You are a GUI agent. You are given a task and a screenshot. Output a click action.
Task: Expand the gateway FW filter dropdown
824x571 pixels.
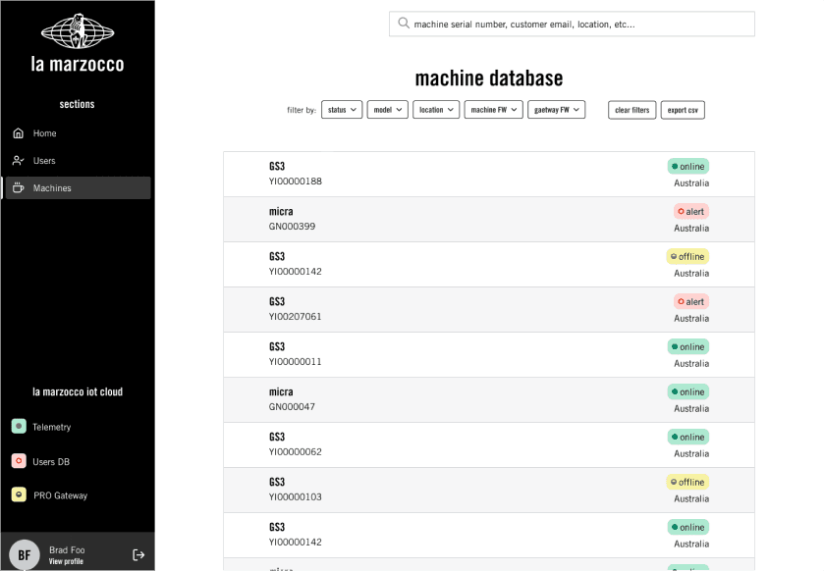point(557,110)
